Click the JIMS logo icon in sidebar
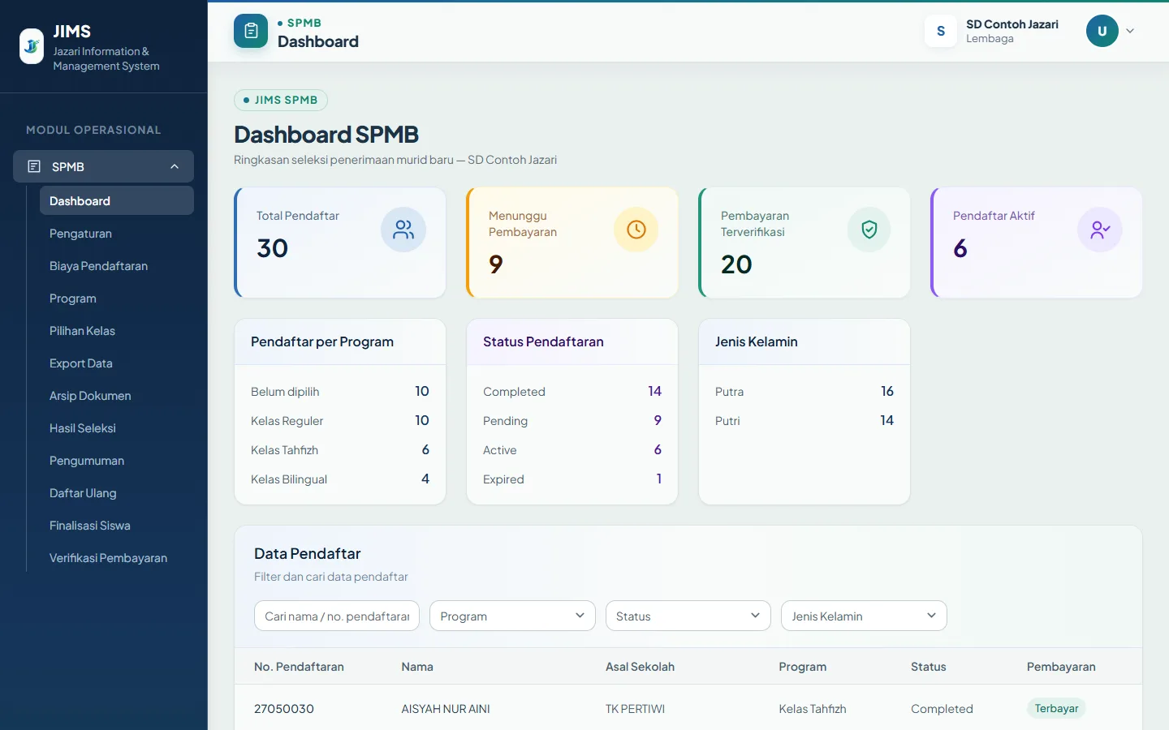This screenshot has width=1169, height=730. pos(32,46)
